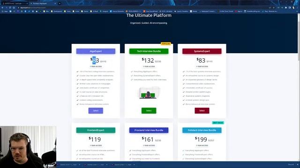Click the POPULAR badge on Tech Interview Bundle
Screen dimensions: 300x168
[165, 43]
